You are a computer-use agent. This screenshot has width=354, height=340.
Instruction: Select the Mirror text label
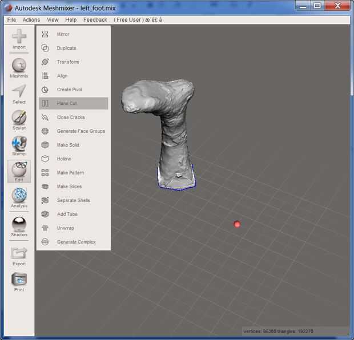coord(63,34)
